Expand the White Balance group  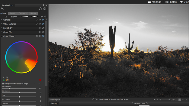pyautogui.click(x=2, y=24)
